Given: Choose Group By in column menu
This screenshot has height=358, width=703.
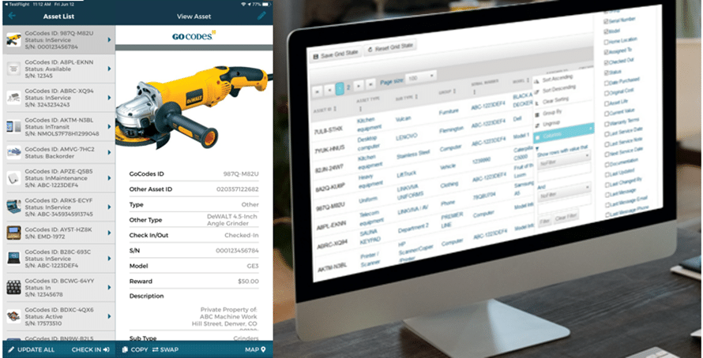Looking at the screenshot, I should coord(548,111).
